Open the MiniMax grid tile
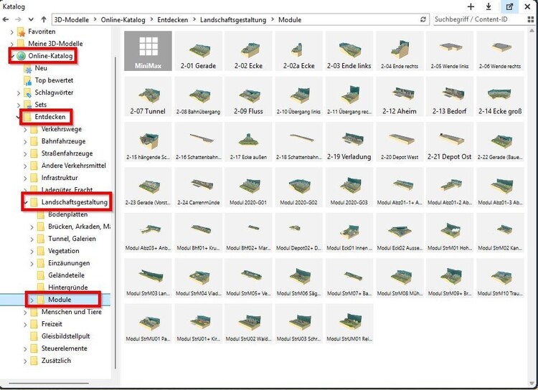The image size is (538, 390). (x=147, y=51)
